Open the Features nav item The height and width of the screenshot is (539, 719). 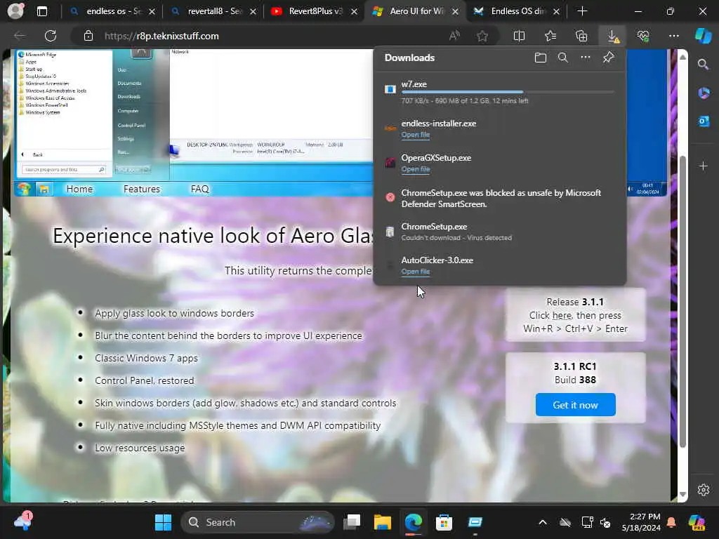142,189
